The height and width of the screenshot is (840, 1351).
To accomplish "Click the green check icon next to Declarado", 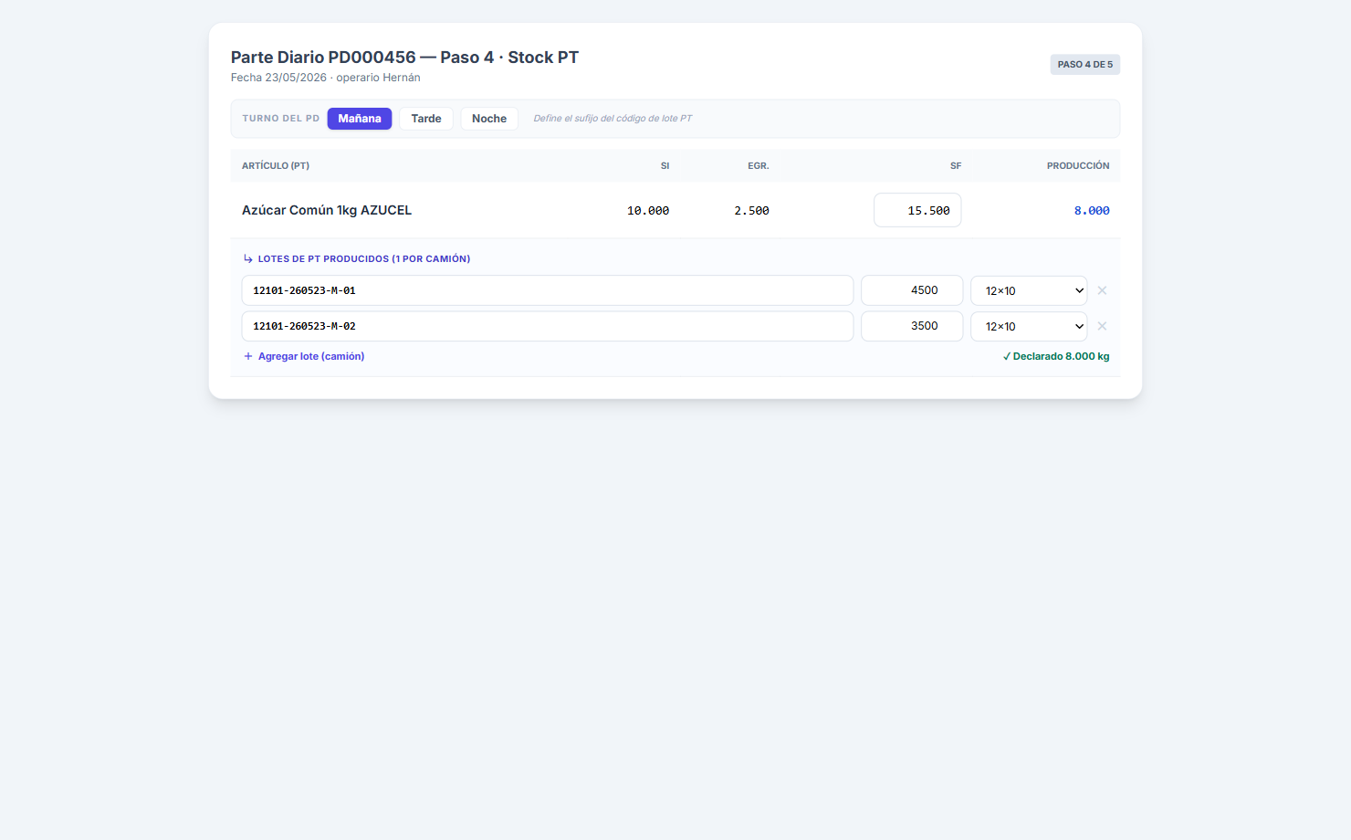I will [1007, 357].
